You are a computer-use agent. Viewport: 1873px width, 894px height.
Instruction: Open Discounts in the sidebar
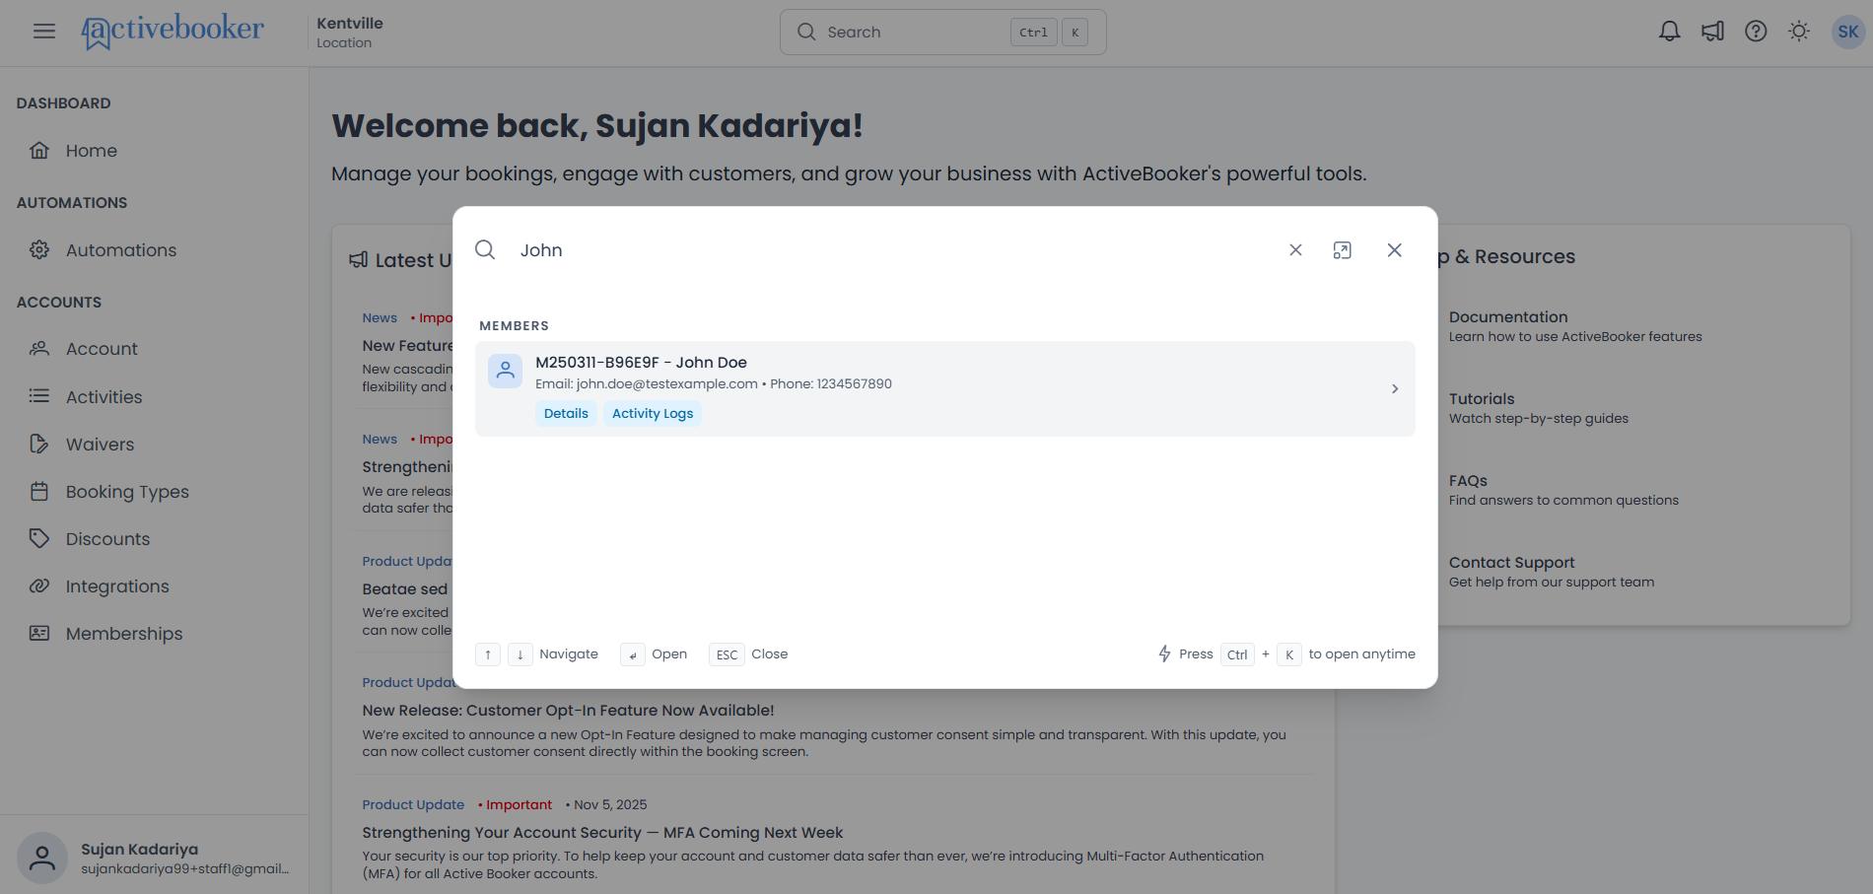pos(107,539)
